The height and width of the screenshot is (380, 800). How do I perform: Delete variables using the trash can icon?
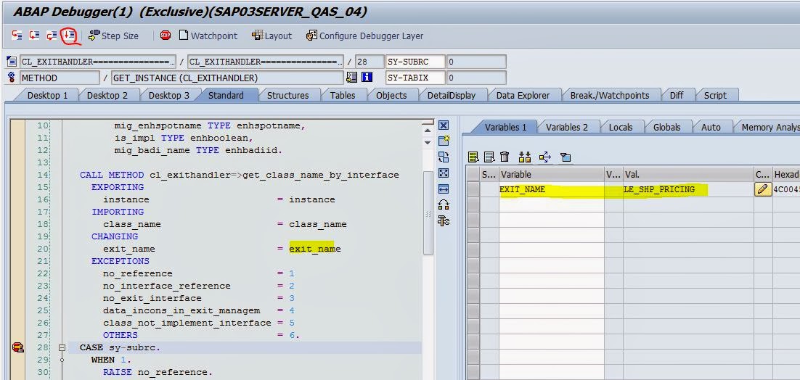504,157
